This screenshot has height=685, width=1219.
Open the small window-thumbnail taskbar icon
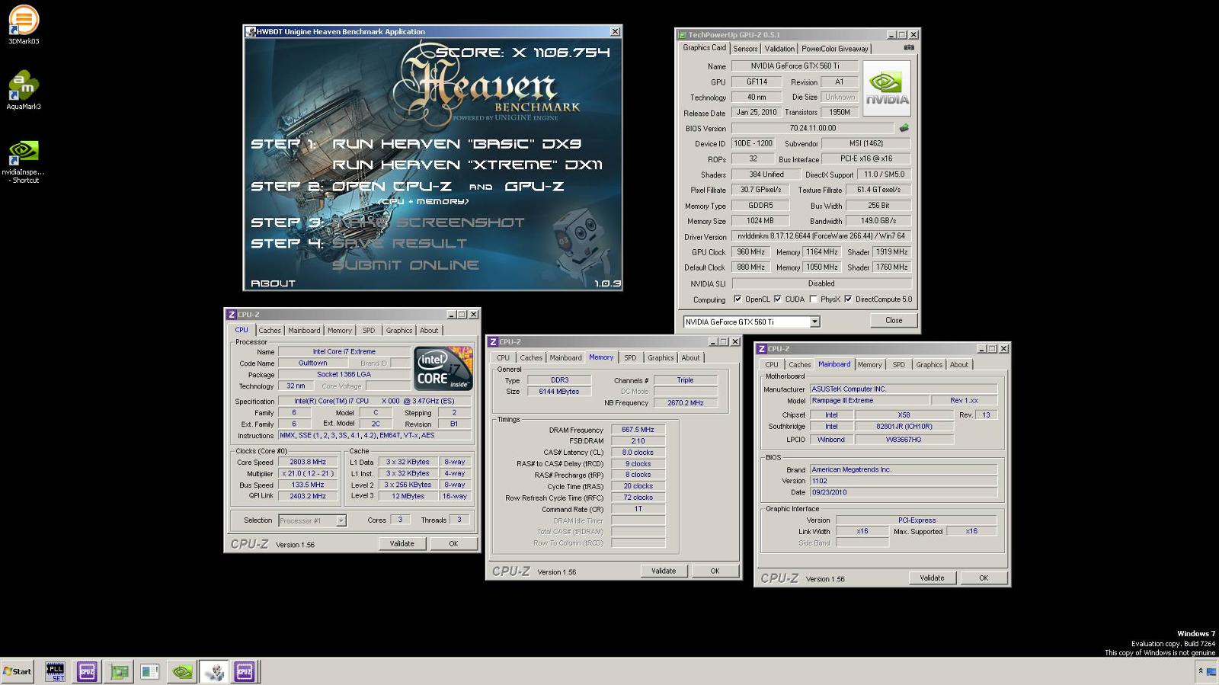tap(150, 671)
